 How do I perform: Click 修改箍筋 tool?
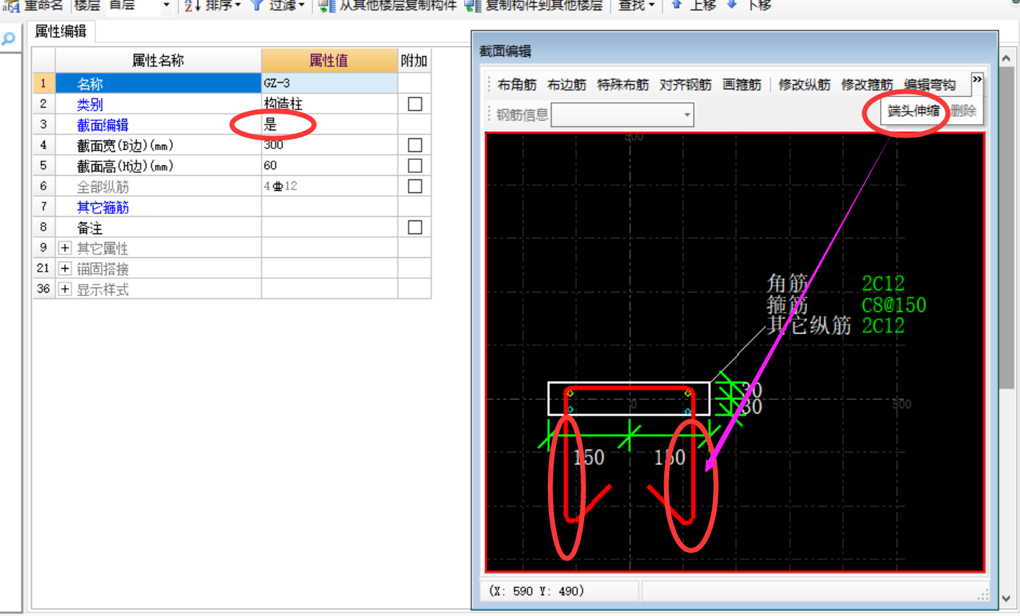(867, 85)
